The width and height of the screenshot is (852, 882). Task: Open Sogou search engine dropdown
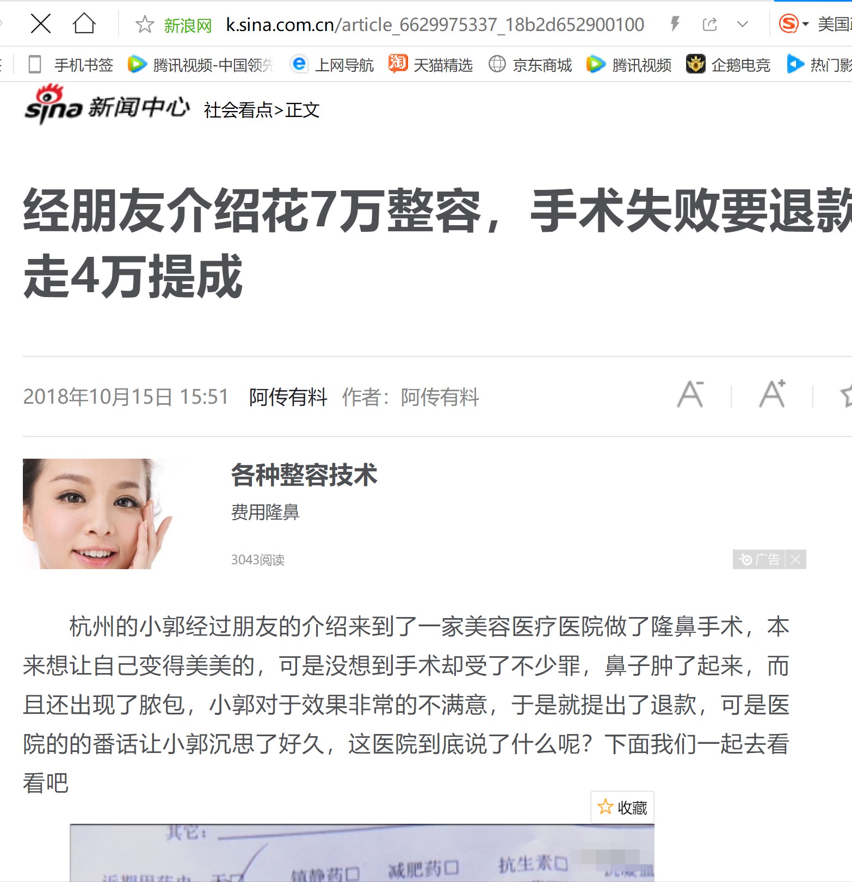pos(794,24)
